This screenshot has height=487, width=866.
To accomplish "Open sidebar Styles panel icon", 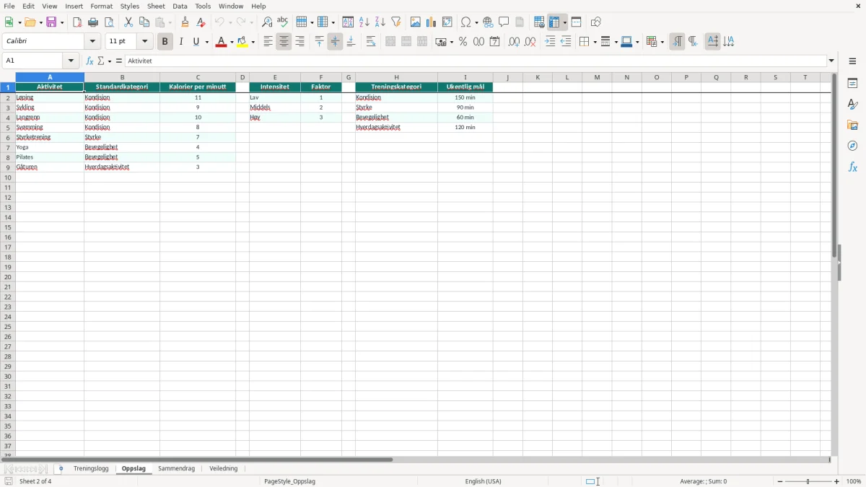I will (x=852, y=104).
